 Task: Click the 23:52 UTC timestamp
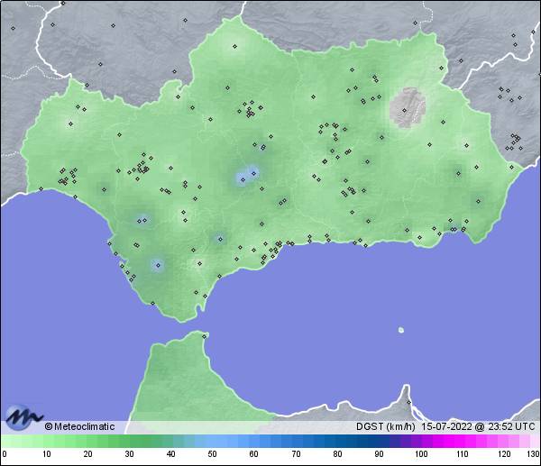tap(511, 426)
